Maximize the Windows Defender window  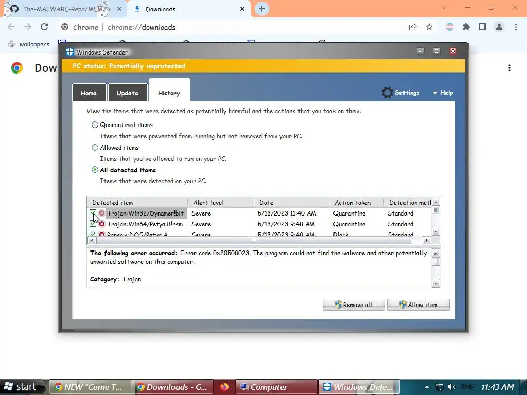pos(436,51)
